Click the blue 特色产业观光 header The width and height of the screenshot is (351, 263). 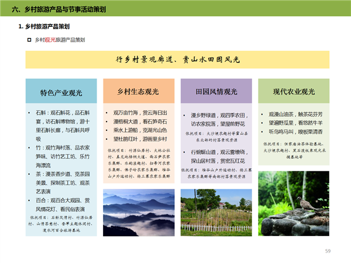coord(61,92)
